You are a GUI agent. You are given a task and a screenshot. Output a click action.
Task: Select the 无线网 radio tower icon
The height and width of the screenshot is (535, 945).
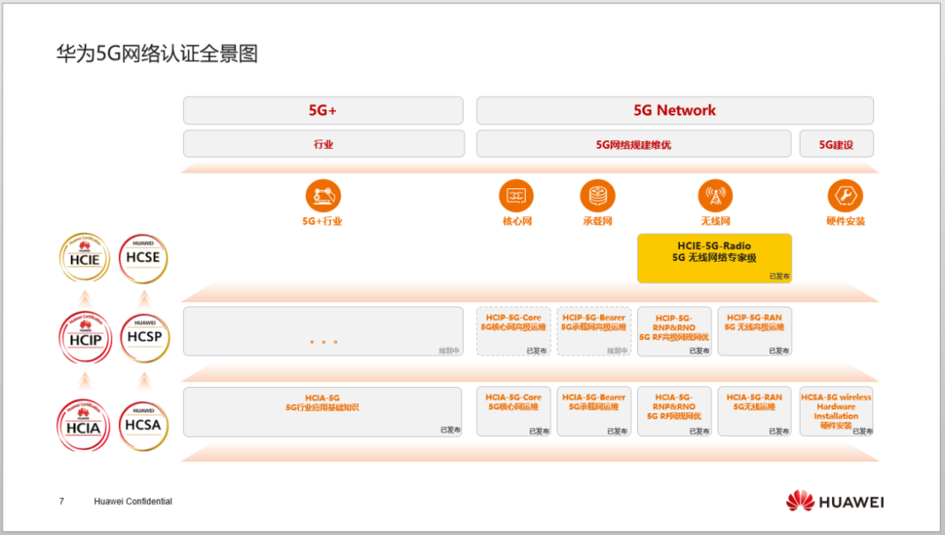716,195
